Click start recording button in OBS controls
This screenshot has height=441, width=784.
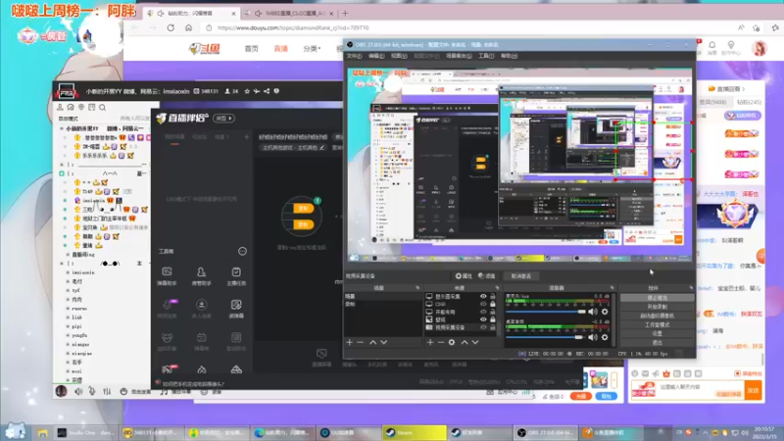[x=657, y=307]
